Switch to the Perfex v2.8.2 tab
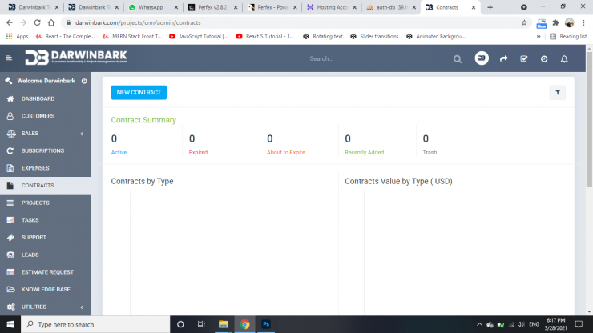The height and width of the screenshot is (333, 593). pyautogui.click(x=212, y=7)
